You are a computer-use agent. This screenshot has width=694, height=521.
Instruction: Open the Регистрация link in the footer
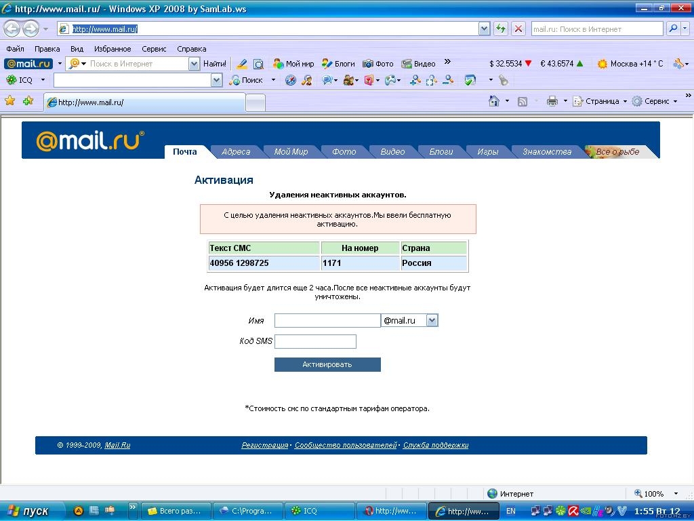(265, 445)
